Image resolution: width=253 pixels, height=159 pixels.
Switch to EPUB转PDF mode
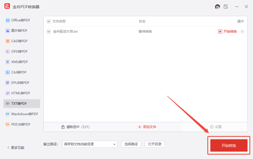[22, 83]
